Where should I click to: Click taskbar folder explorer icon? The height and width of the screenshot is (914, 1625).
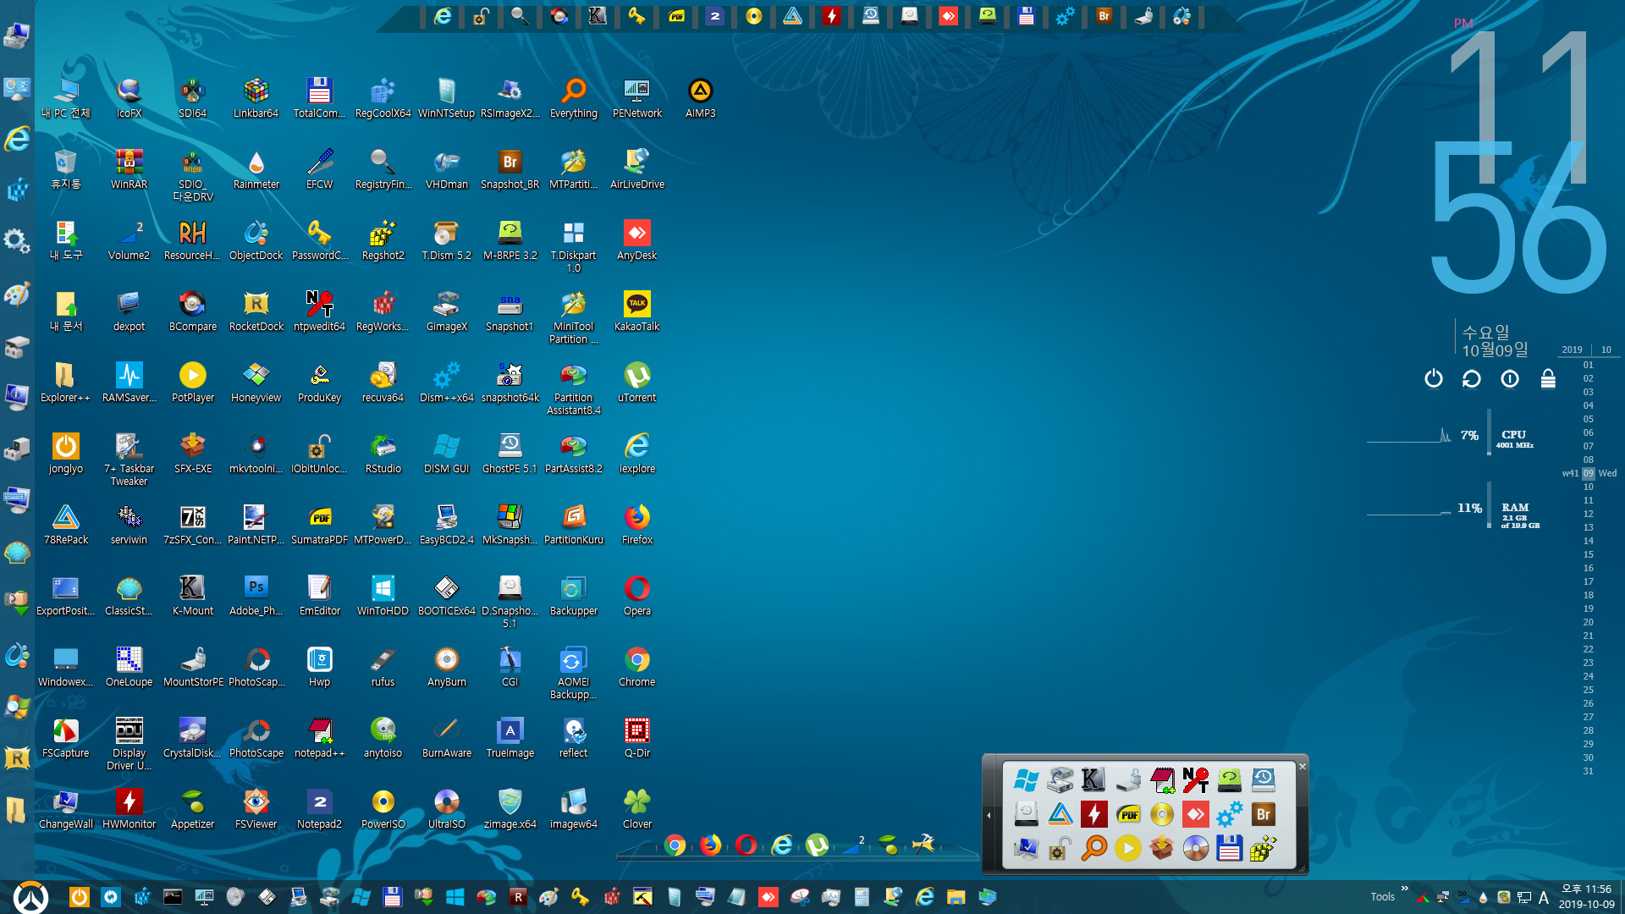point(956,897)
